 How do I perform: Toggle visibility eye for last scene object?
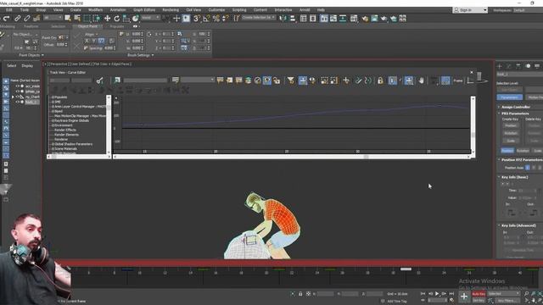pyautogui.click(x=17, y=102)
